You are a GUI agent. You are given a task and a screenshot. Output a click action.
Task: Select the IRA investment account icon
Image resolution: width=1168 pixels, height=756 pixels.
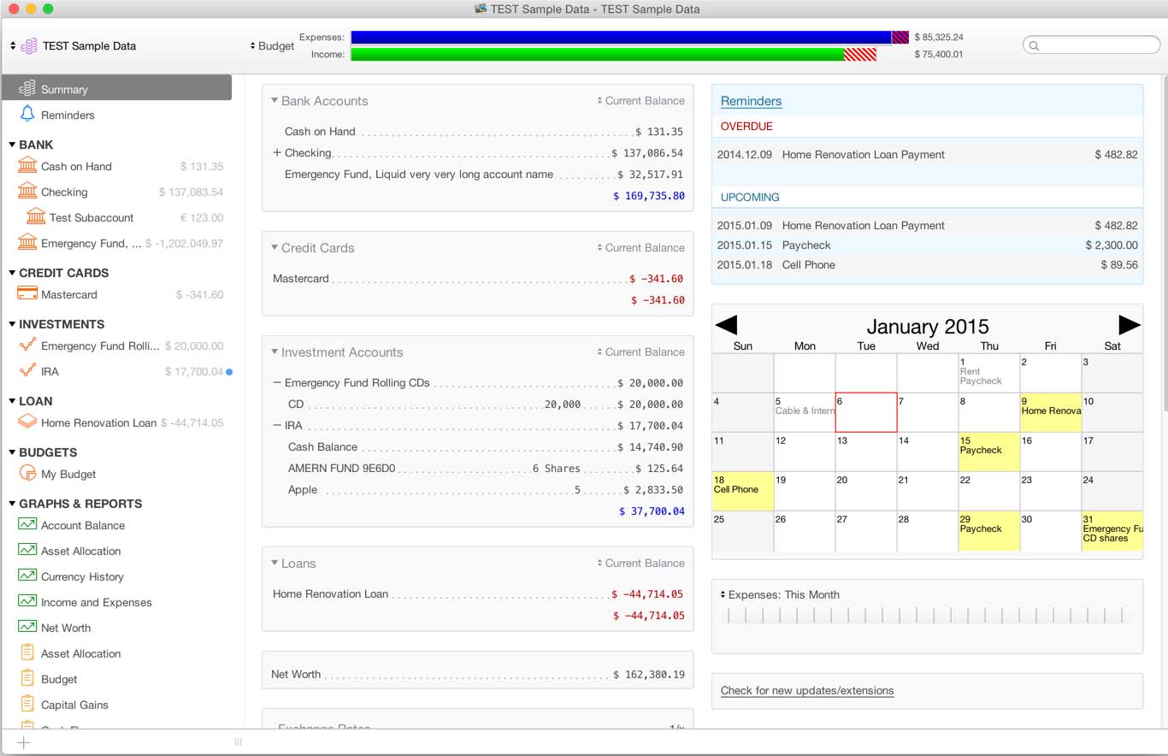27,371
